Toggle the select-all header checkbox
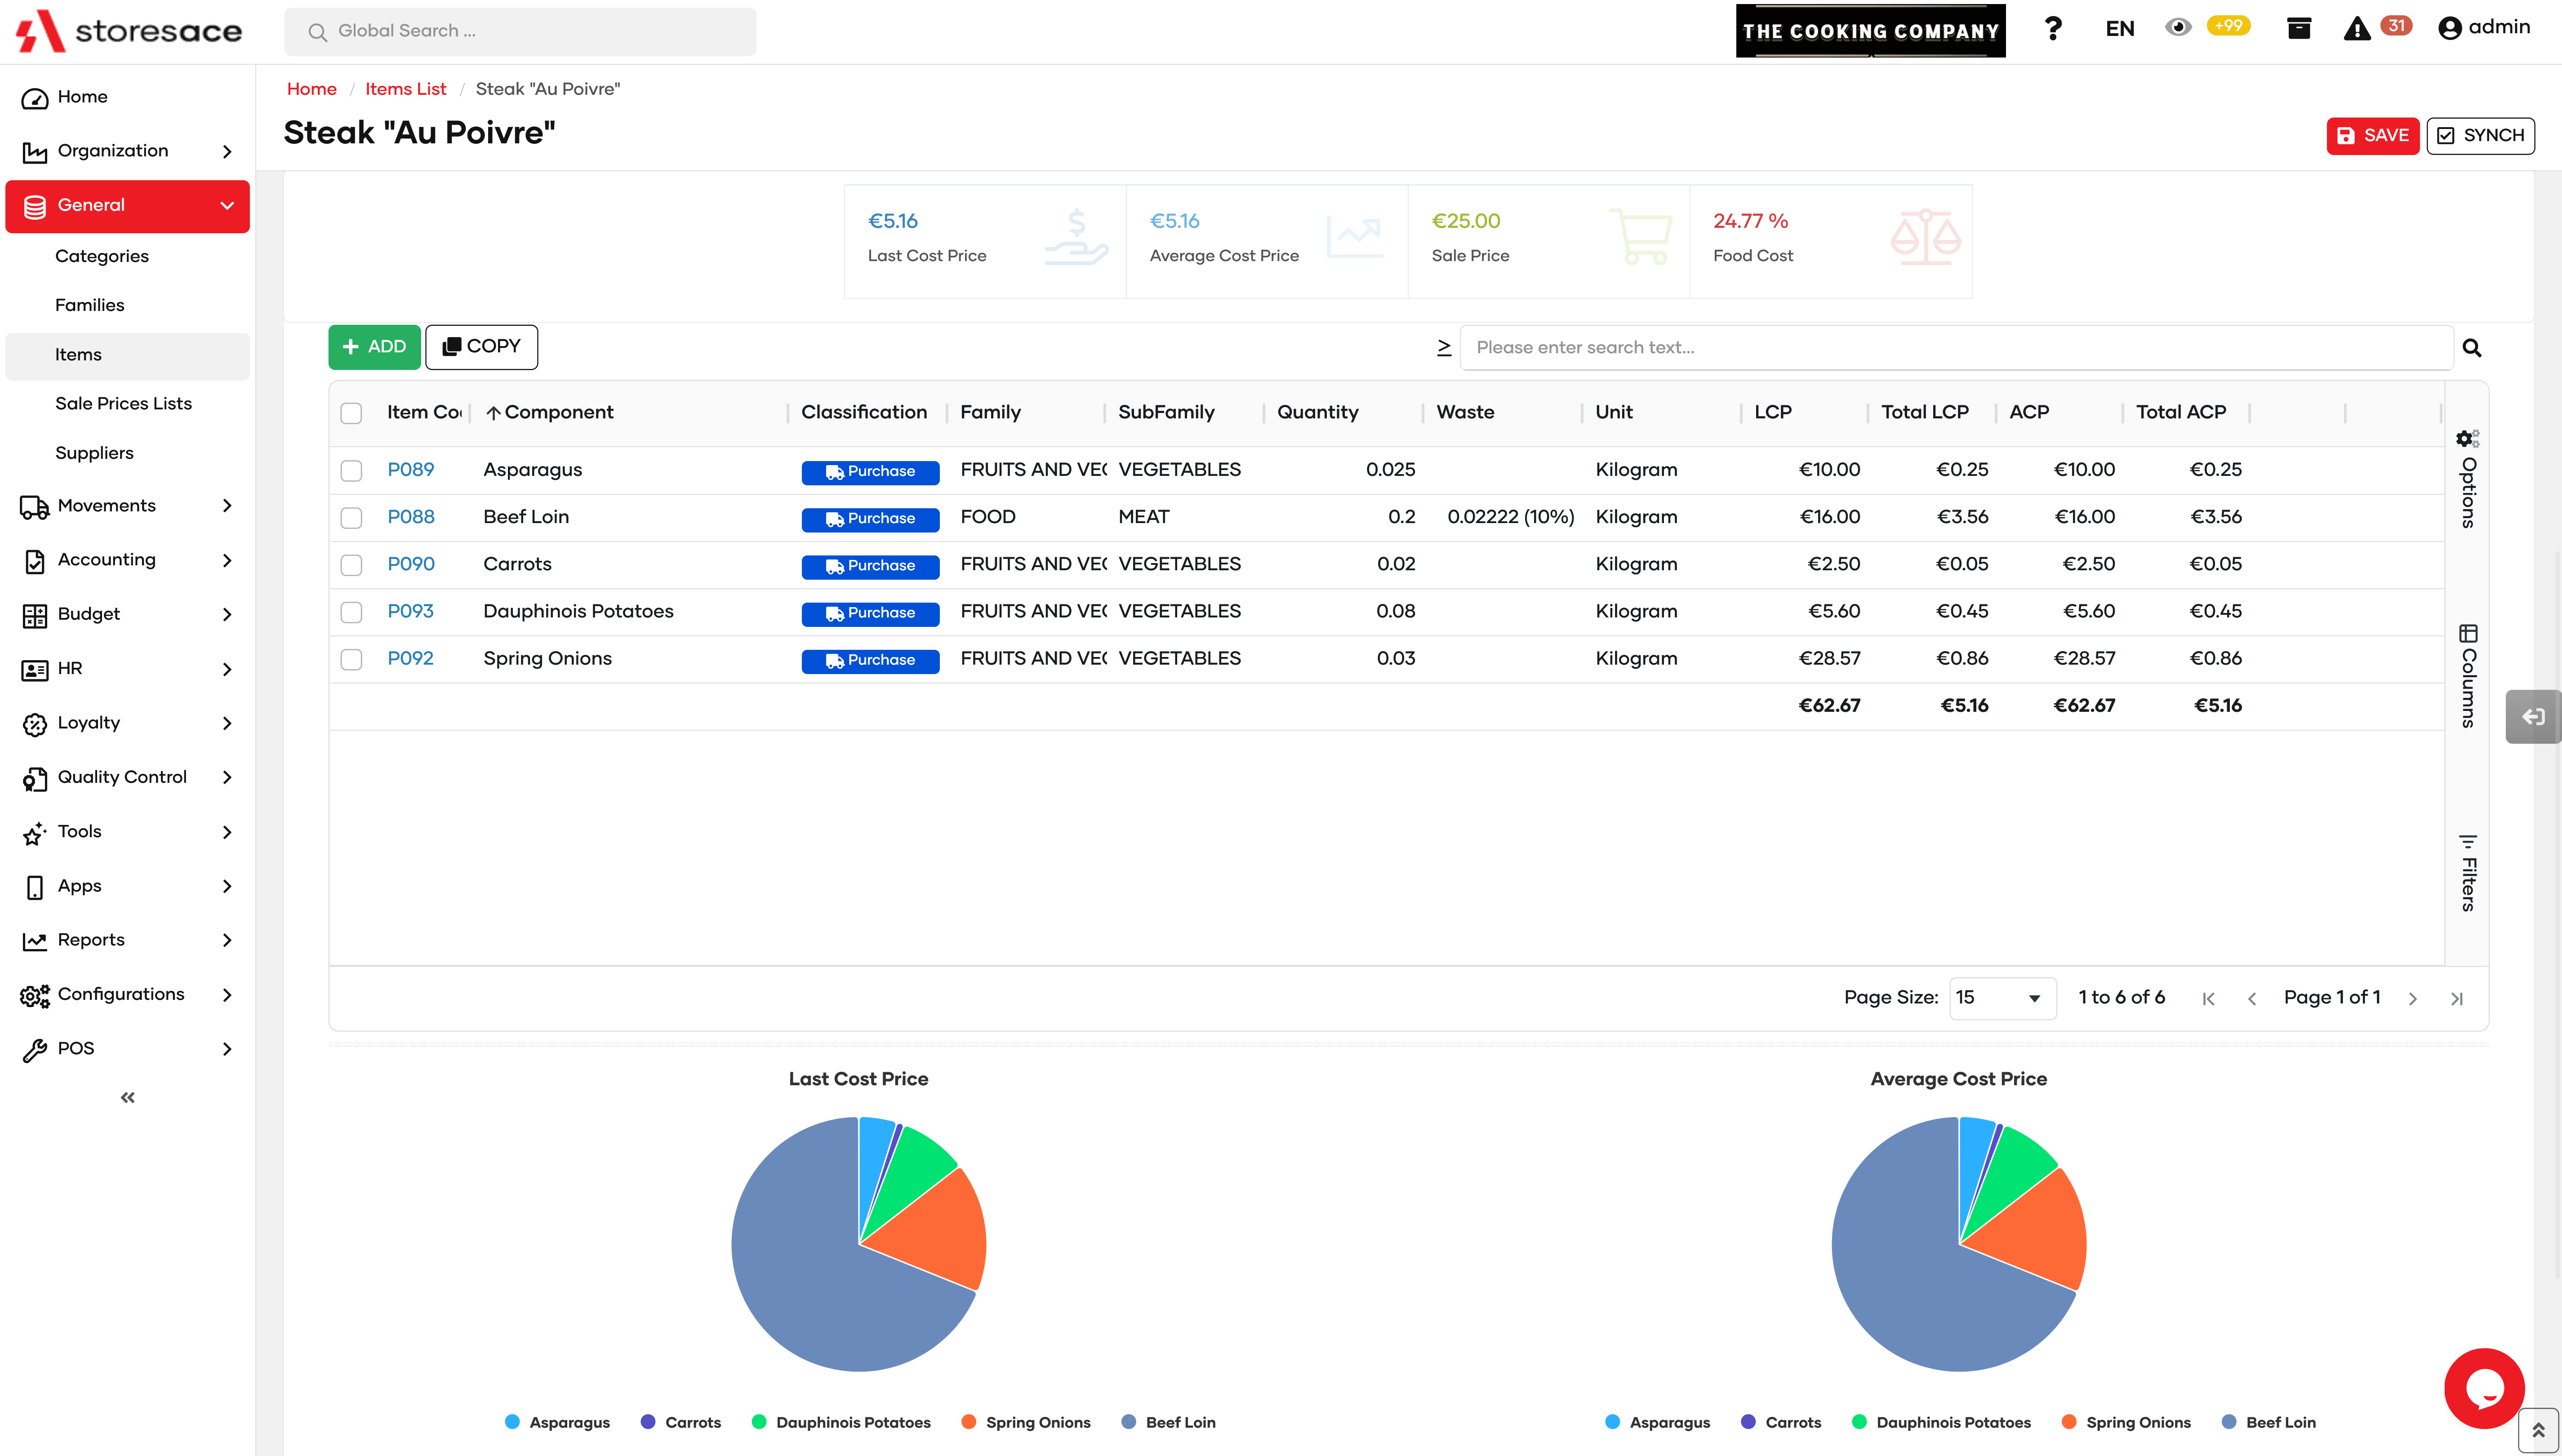The image size is (2562, 1456). (351, 413)
